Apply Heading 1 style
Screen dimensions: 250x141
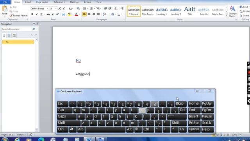pyautogui.click(x=162, y=11)
